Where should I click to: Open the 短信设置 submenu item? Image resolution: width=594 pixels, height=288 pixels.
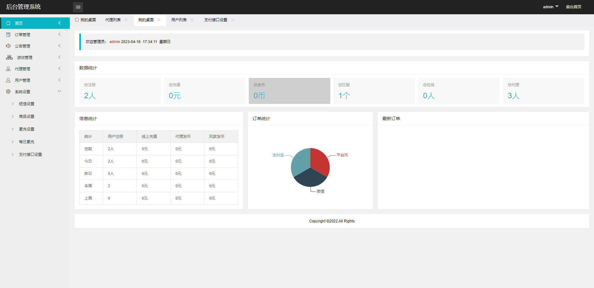[x=27, y=104]
